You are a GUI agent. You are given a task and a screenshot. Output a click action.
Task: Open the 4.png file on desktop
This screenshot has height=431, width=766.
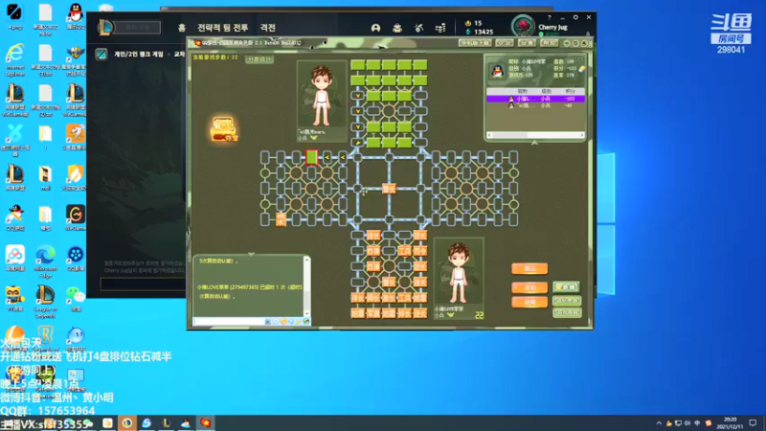pyautogui.click(x=14, y=15)
